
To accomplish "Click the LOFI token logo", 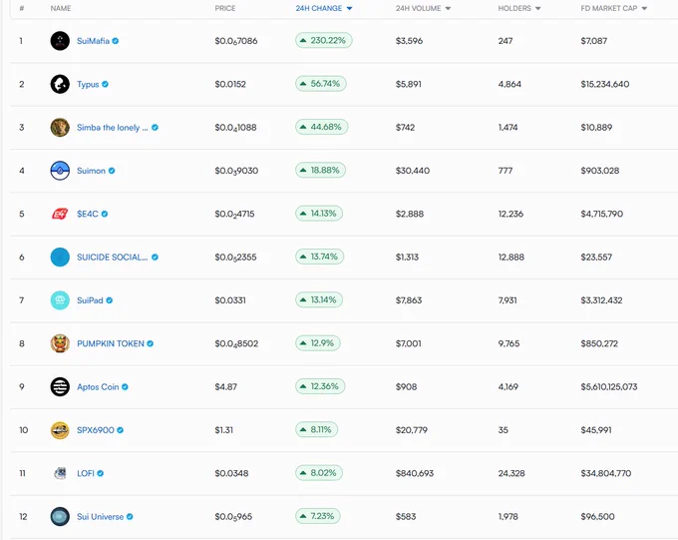I will click(60, 473).
